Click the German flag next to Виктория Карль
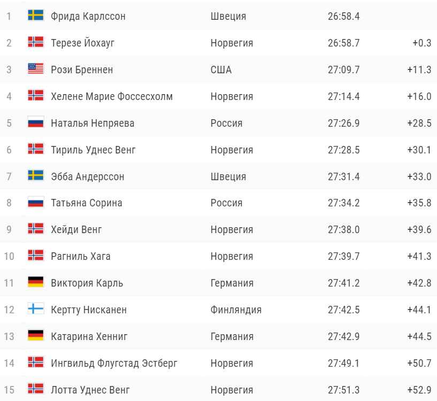Viewport: 437px width, 401px height. click(x=36, y=282)
